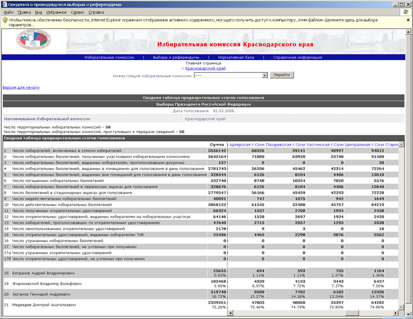Select the Нормативная база navigation item
The height and width of the screenshot is (319, 413).
click(x=236, y=57)
